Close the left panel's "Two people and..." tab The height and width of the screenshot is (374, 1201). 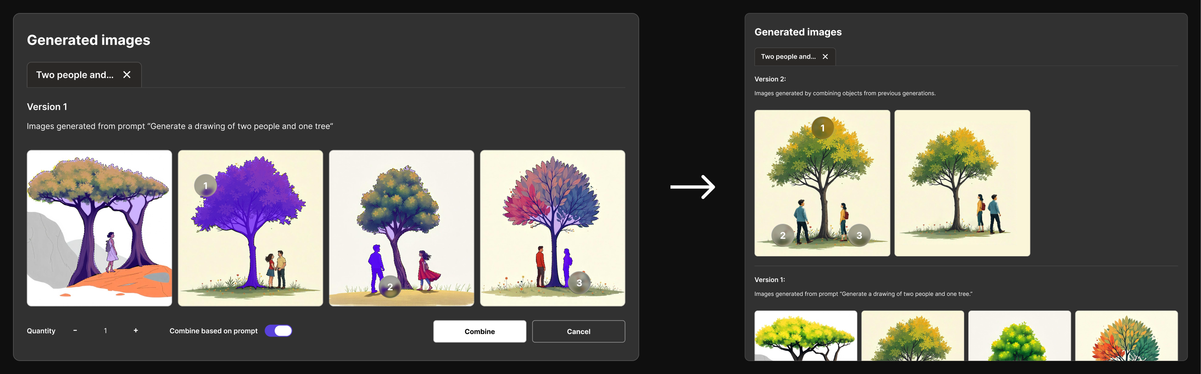[x=127, y=74]
